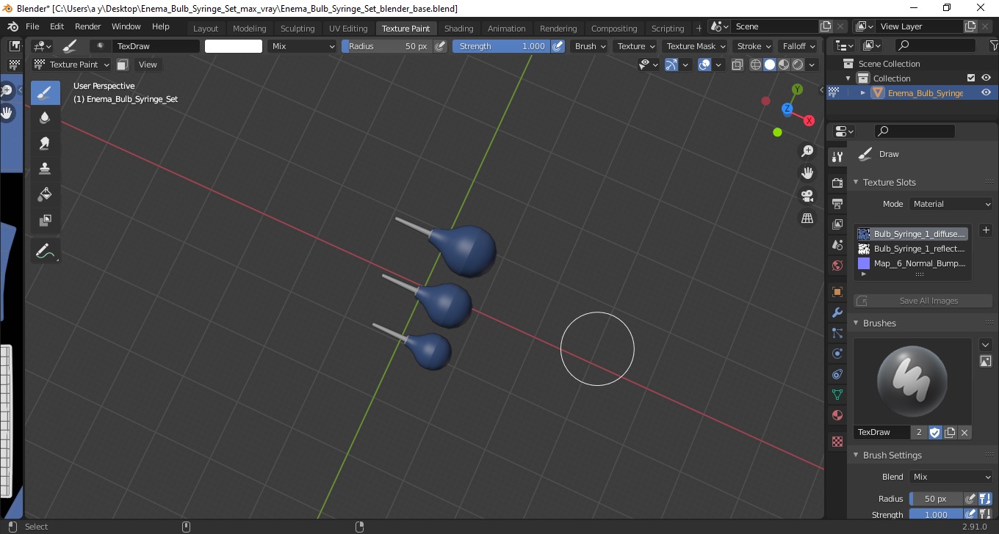This screenshot has width=999, height=534.
Task: Switch to the Shading workspace tab
Action: (458, 29)
